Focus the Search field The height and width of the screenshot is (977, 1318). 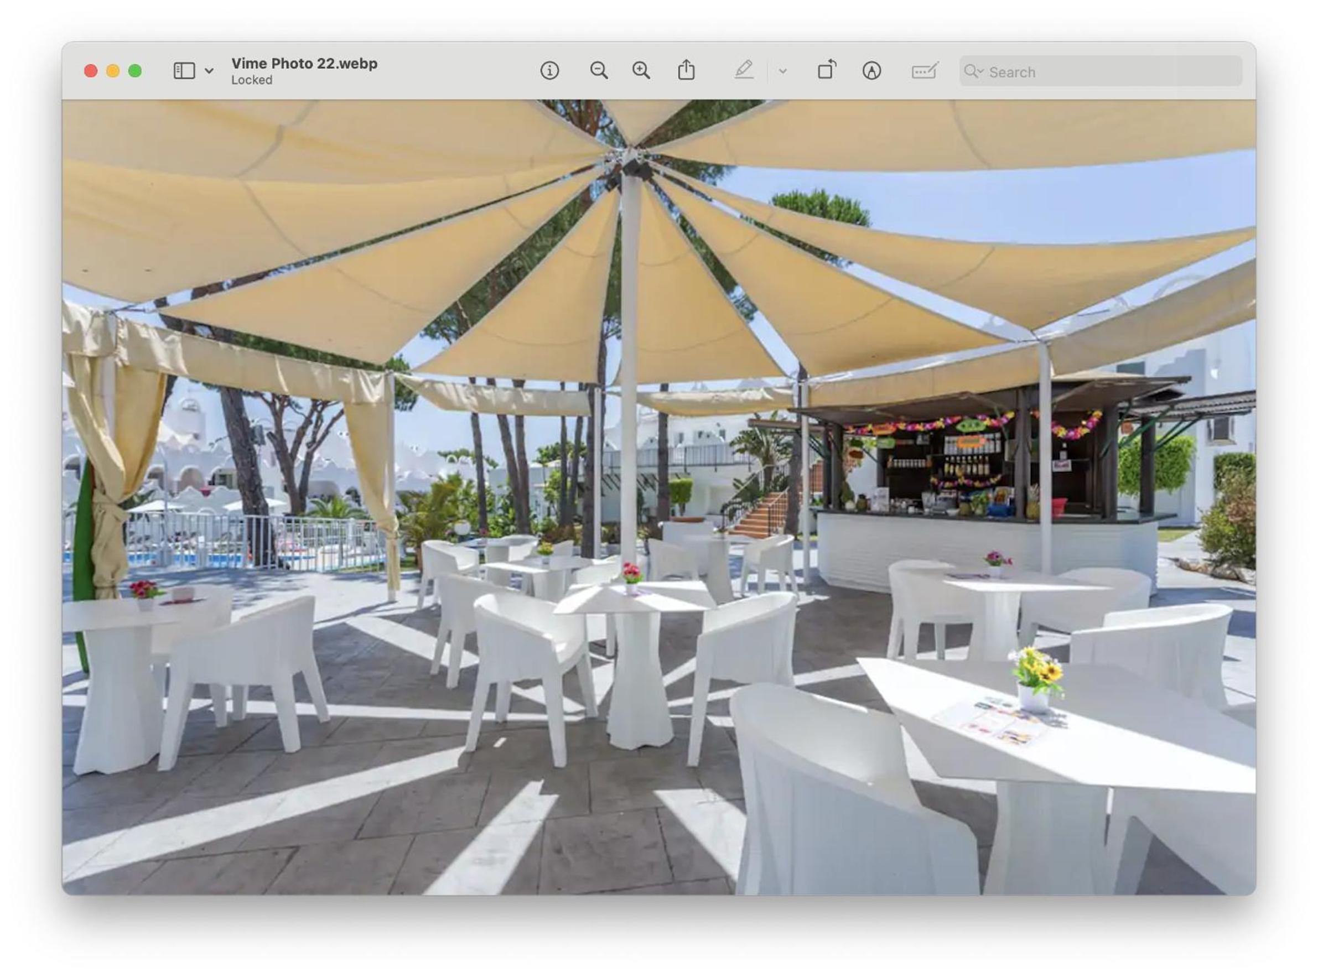1101,71
